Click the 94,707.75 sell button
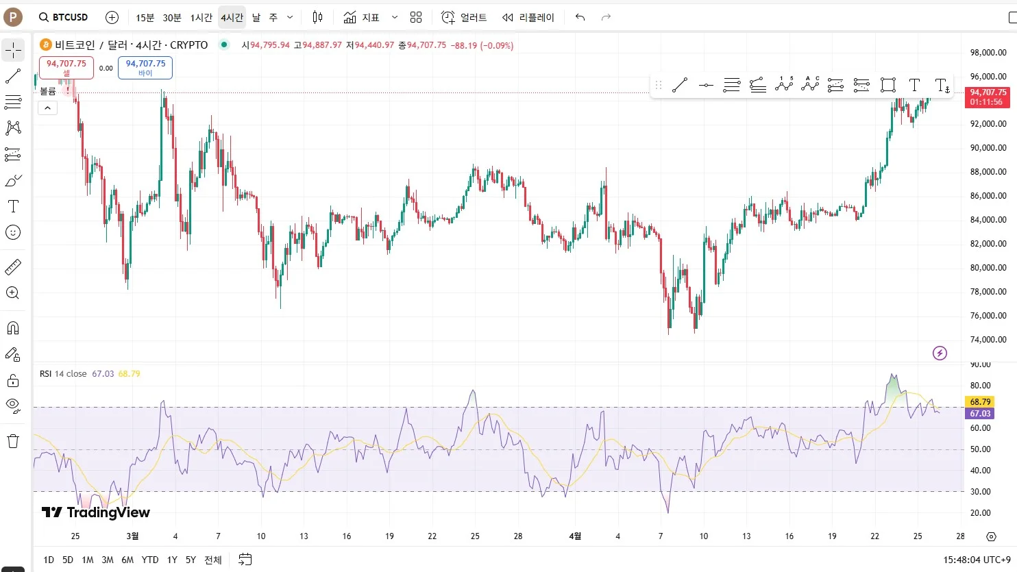This screenshot has height=572, width=1017. pos(66,67)
